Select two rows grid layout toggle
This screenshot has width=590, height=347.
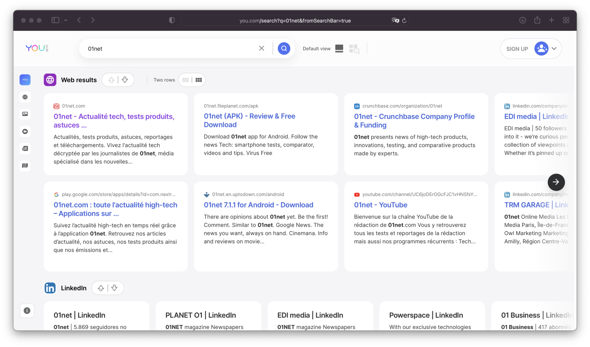click(x=199, y=80)
